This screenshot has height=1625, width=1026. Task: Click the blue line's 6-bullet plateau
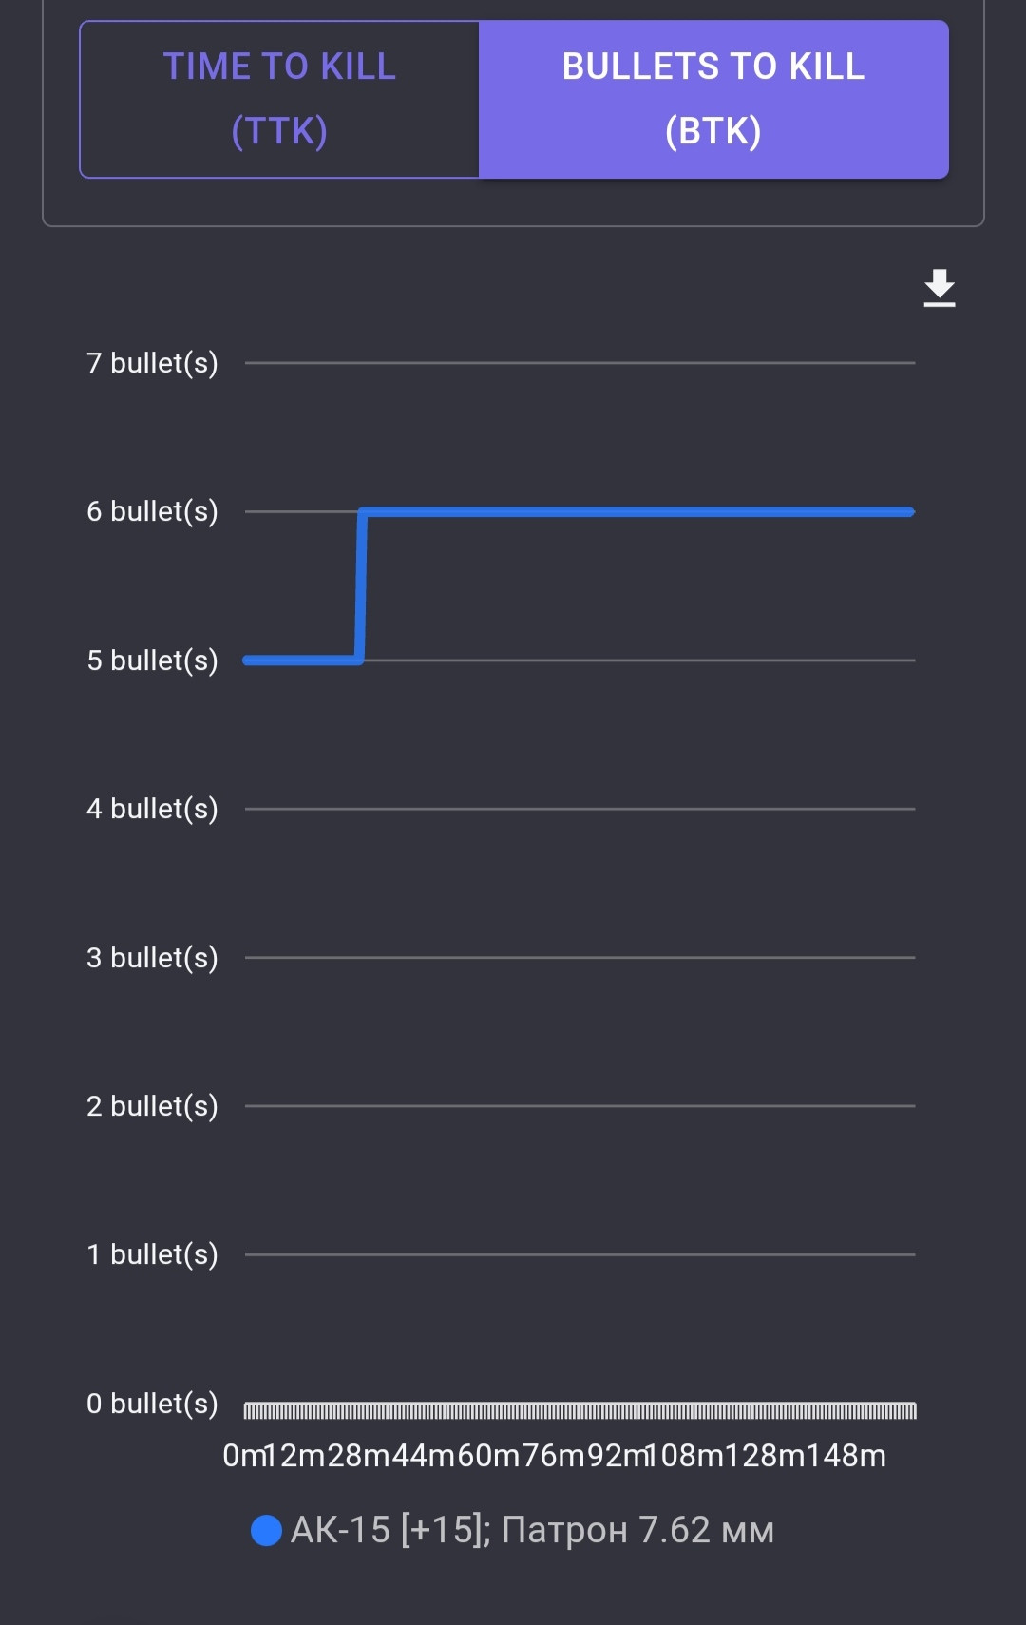[636, 511]
